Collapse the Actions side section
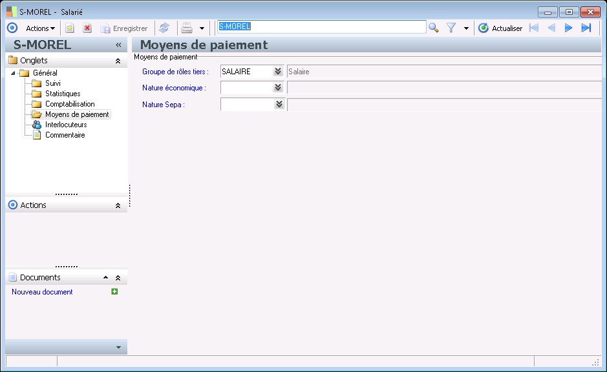This screenshot has width=607, height=372. tap(118, 205)
